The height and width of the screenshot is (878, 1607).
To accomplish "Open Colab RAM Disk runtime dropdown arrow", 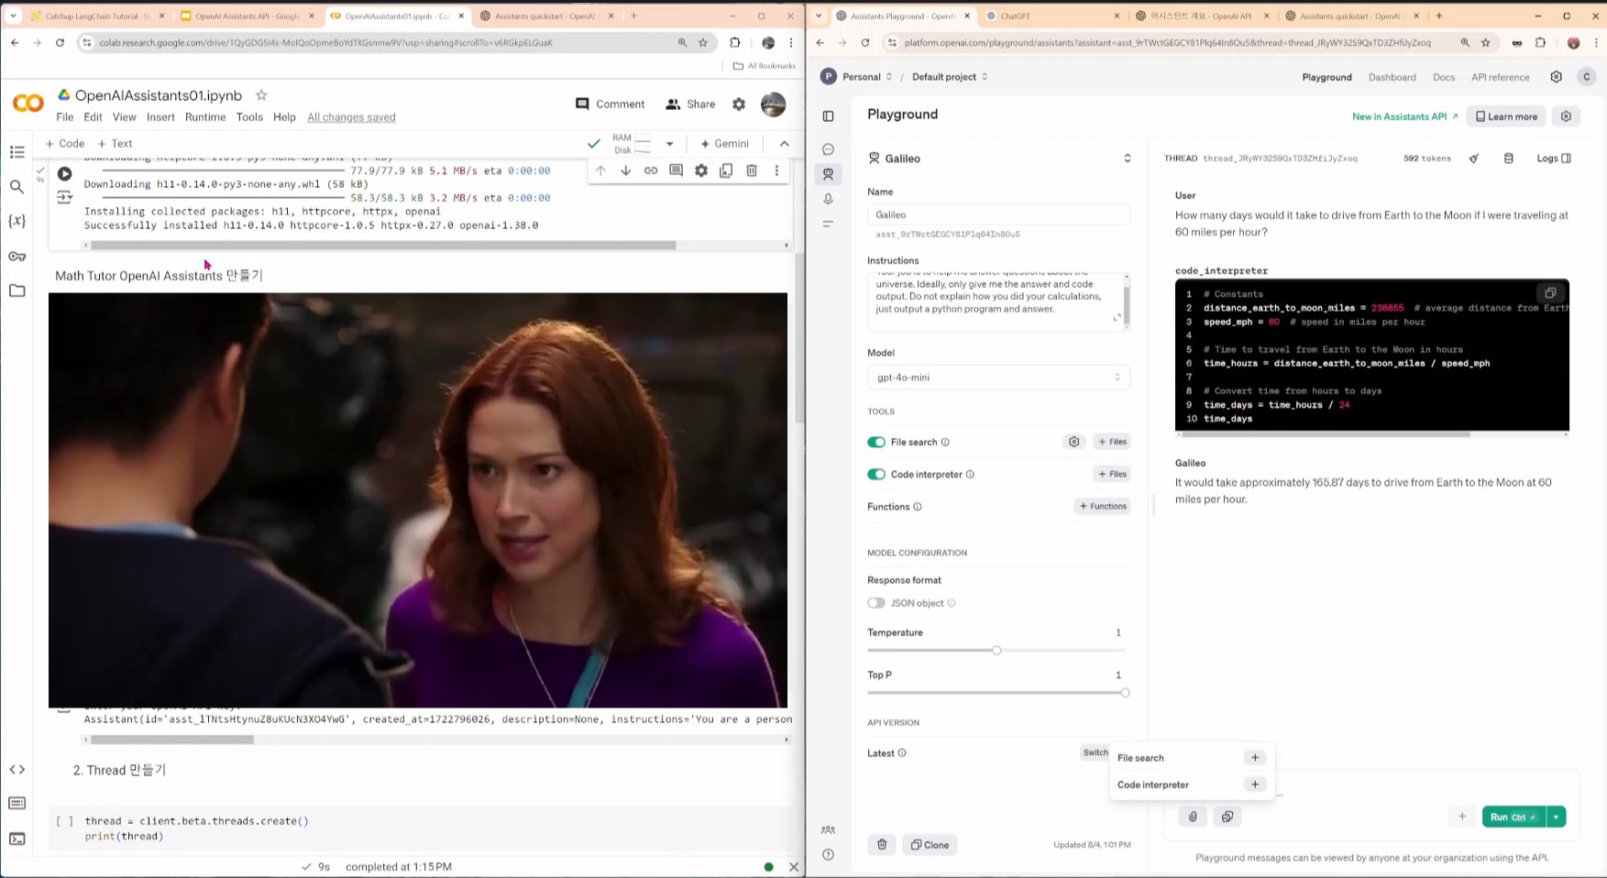I will (x=669, y=144).
